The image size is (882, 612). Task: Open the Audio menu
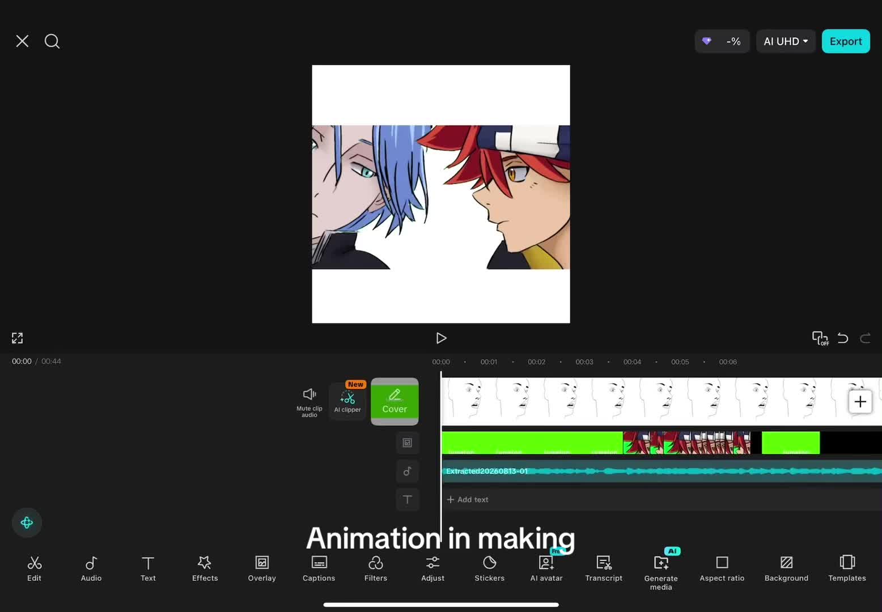pos(91,569)
